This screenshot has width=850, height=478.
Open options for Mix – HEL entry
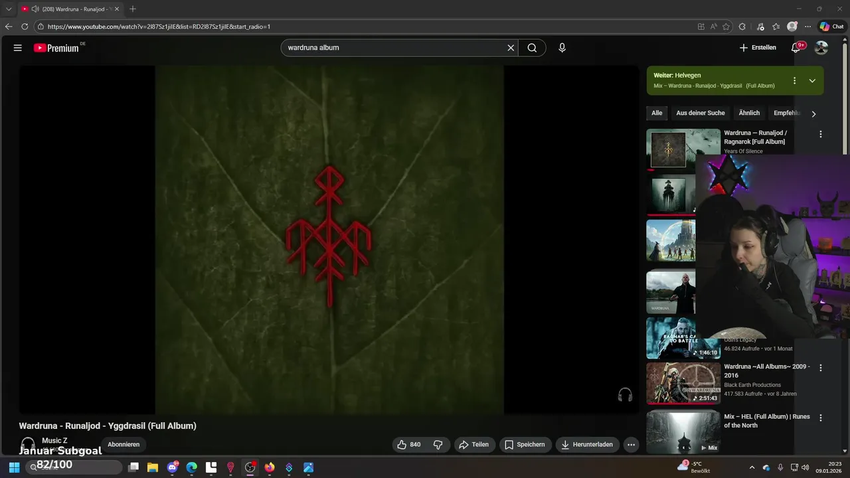820,418
